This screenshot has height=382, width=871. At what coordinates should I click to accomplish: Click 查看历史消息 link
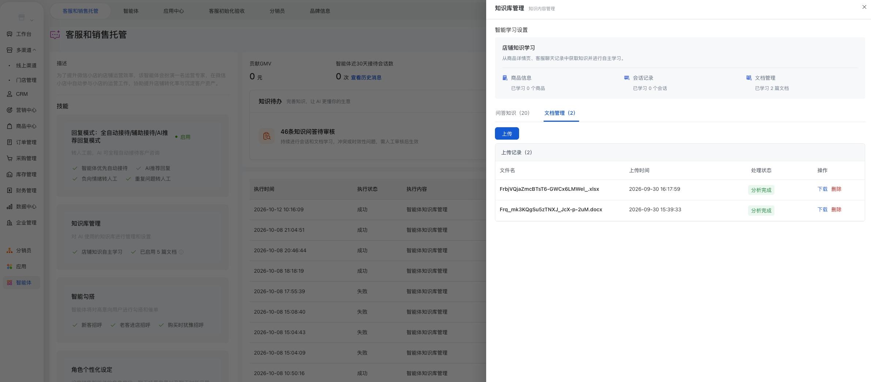(366, 77)
